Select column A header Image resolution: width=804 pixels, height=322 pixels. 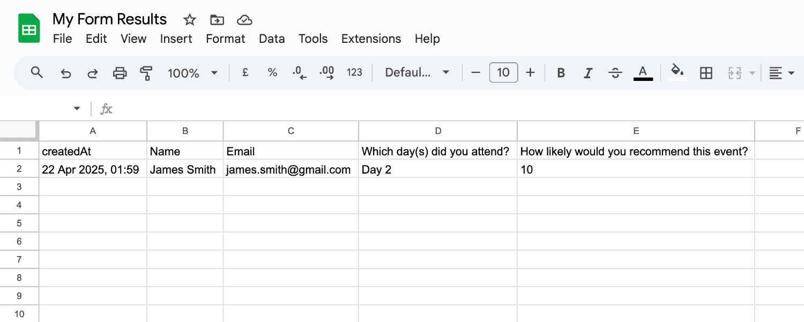click(x=93, y=131)
